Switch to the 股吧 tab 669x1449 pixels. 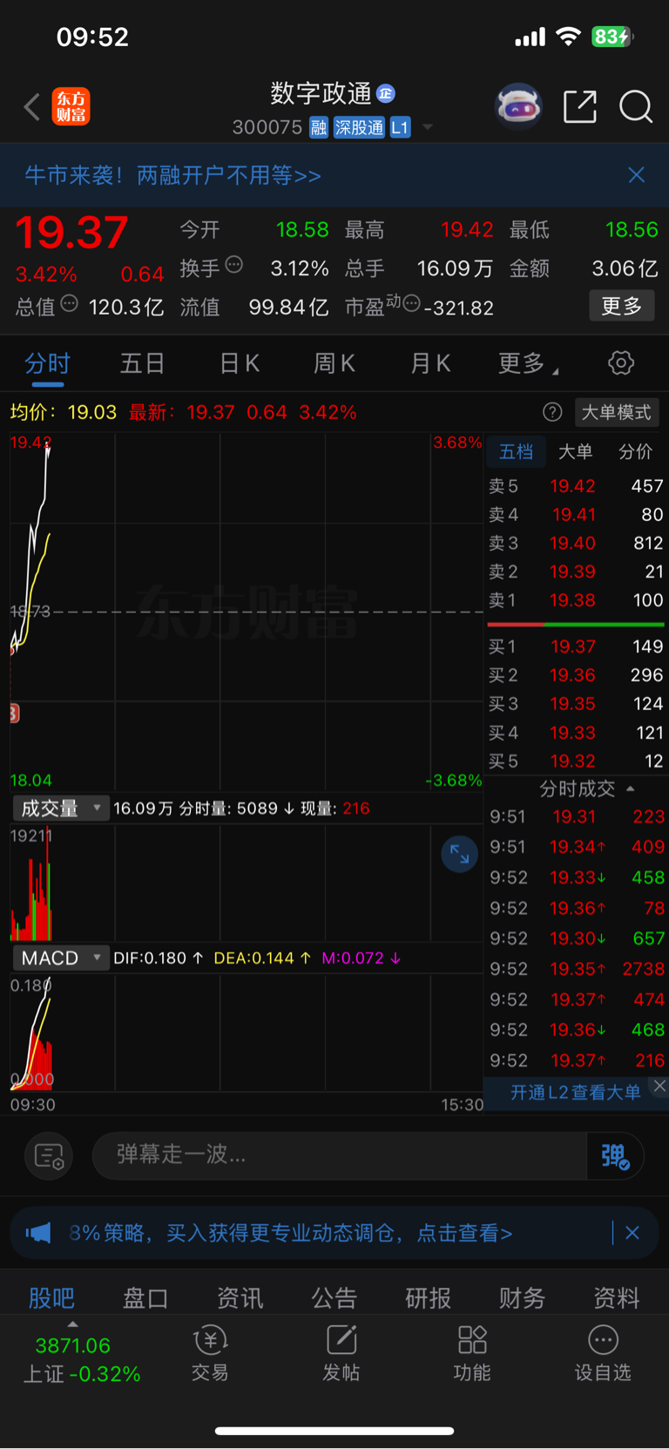point(51,1298)
